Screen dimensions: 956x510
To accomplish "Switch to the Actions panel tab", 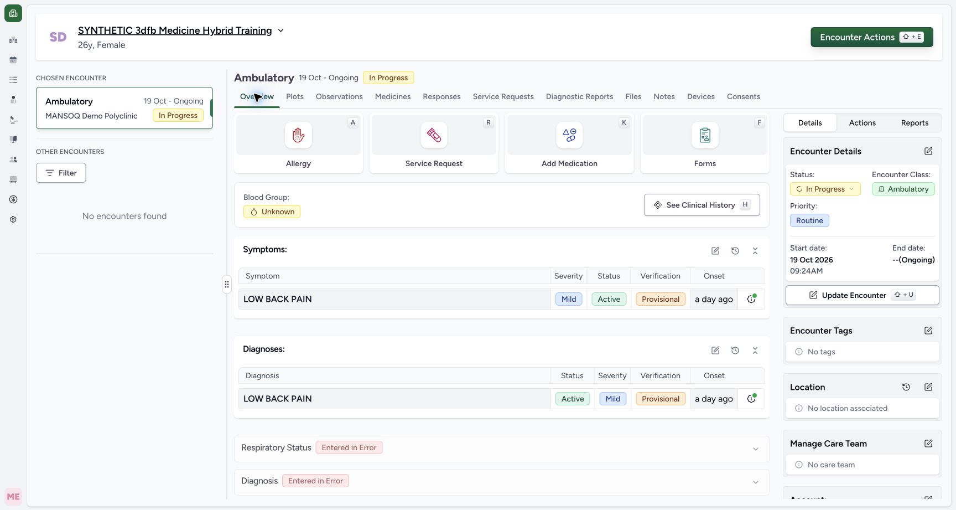I will pyautogui.click(x=862, y=123).
